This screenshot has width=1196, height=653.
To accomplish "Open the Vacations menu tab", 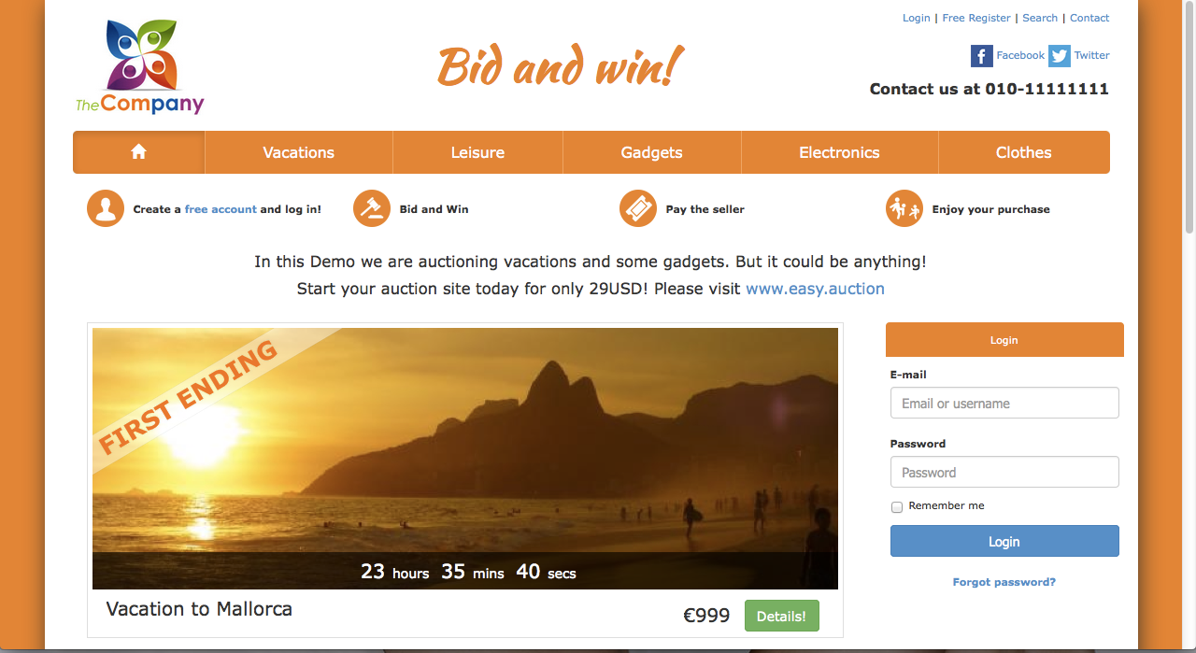I will coord(298,152).
